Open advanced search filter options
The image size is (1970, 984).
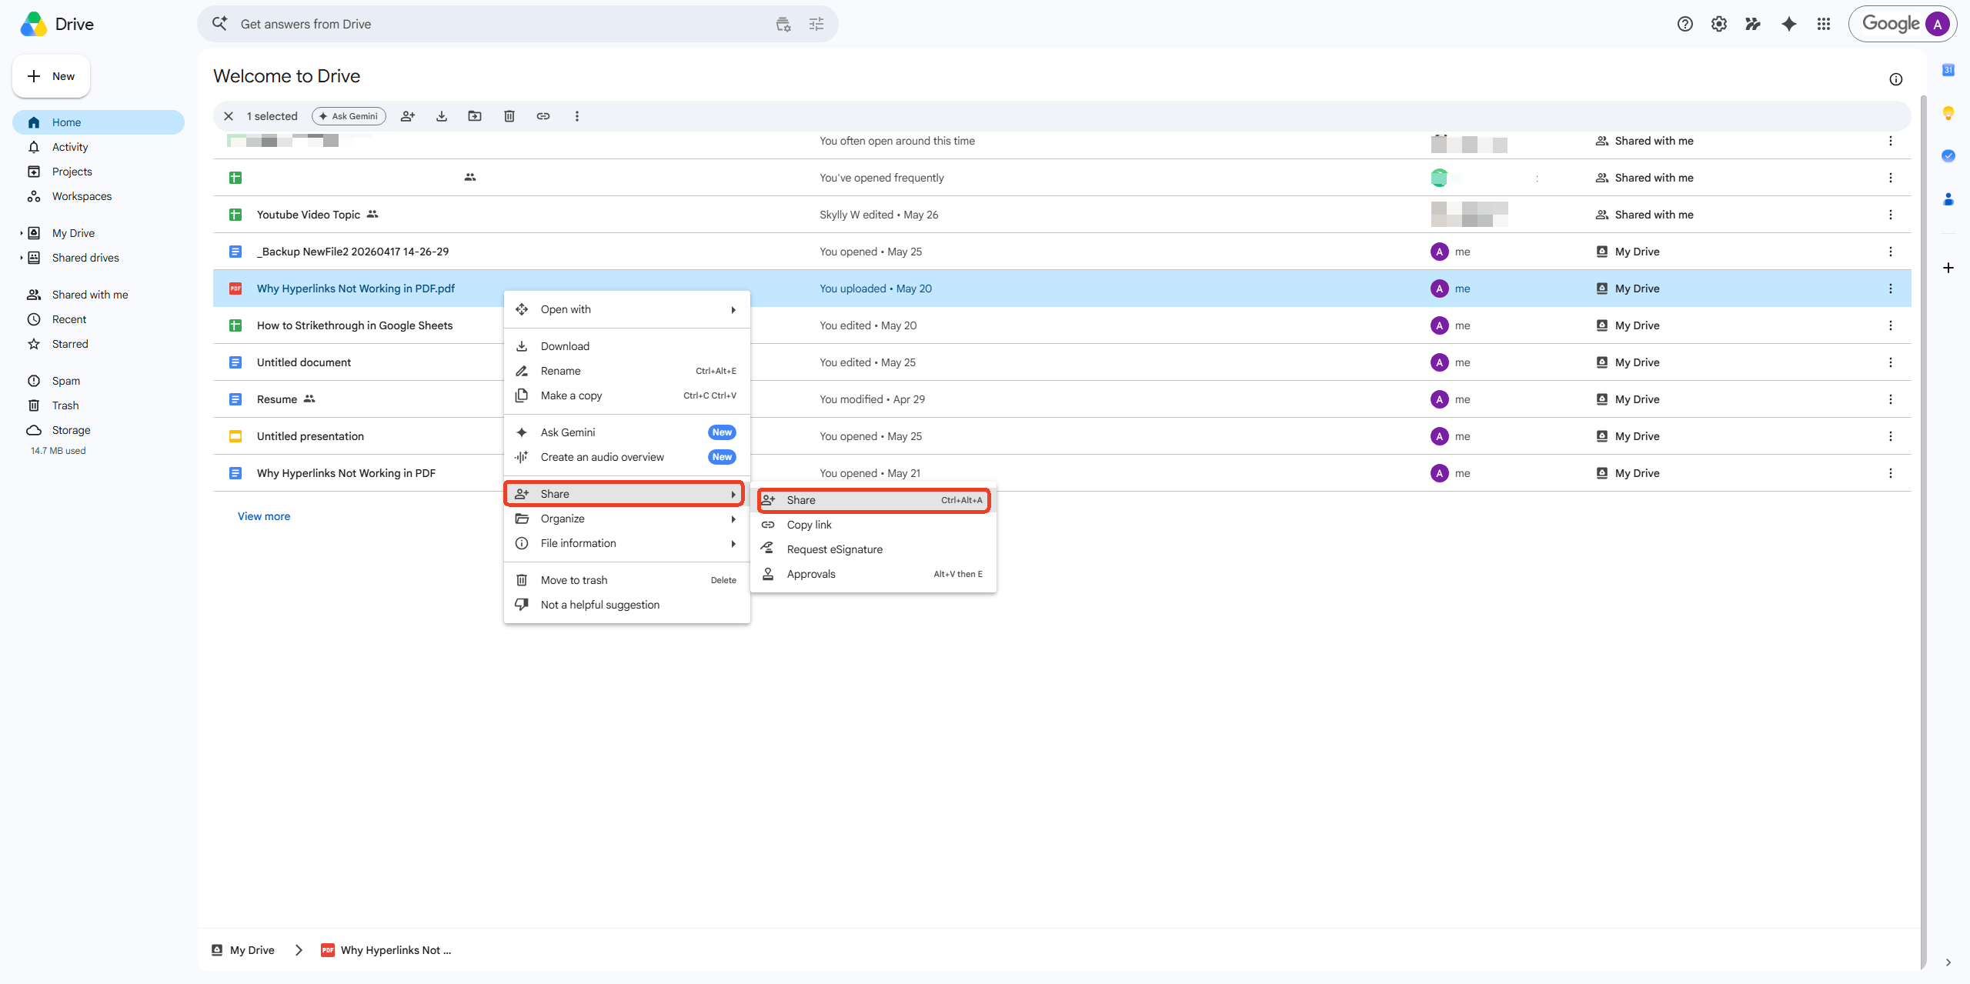[816, 24]
